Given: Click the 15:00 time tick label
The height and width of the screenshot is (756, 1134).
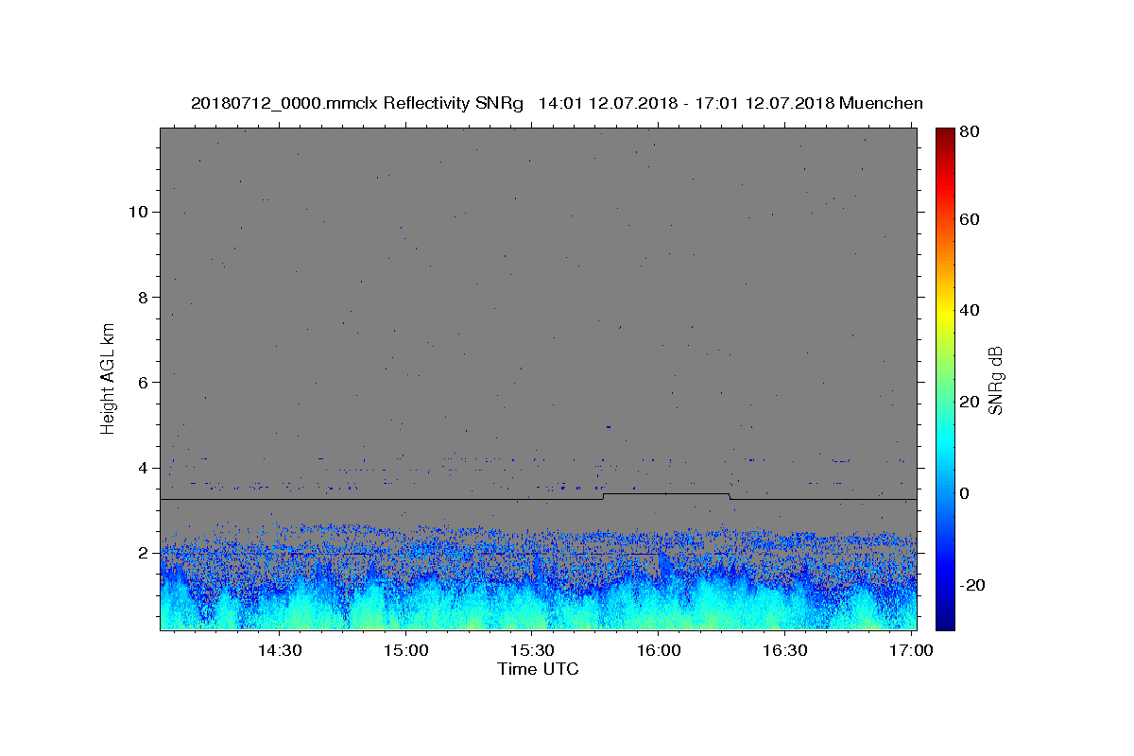Looking at the screenshot, I should click(x=407, y=651).
